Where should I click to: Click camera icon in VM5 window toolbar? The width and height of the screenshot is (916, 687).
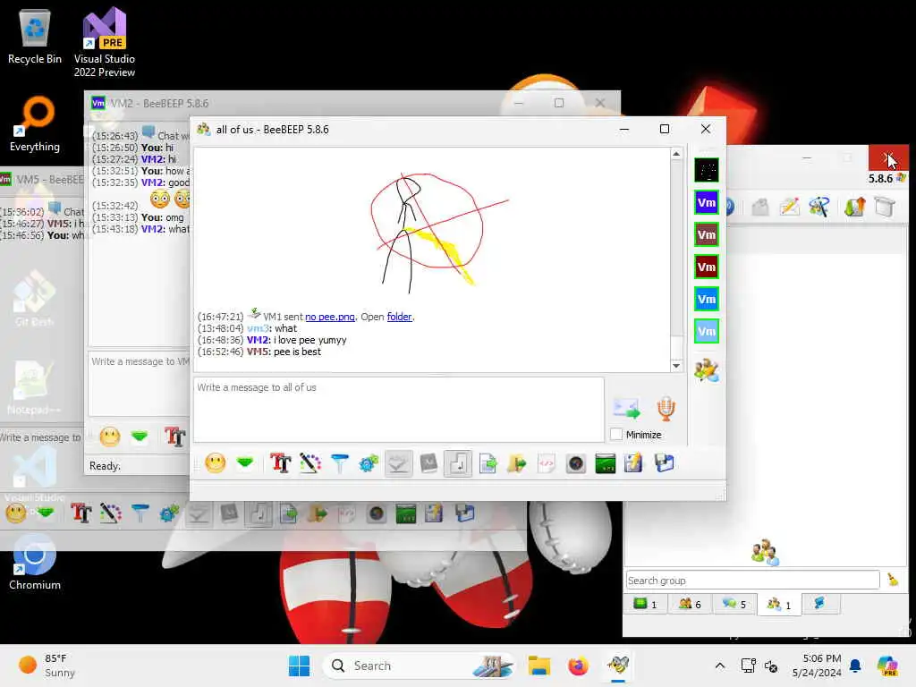tap(377, 513)
